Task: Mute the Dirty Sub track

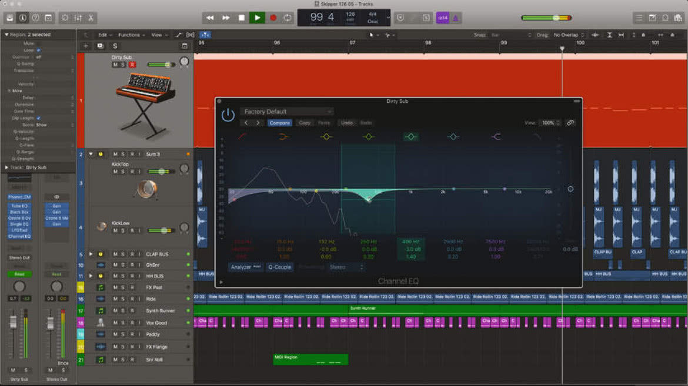Action: click(x=115, y=65)
